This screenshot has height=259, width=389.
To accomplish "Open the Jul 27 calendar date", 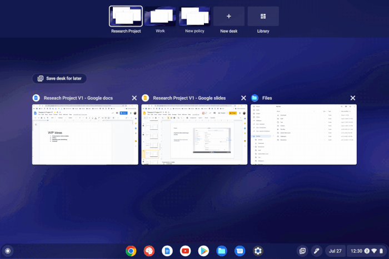I will coord(335,251).
